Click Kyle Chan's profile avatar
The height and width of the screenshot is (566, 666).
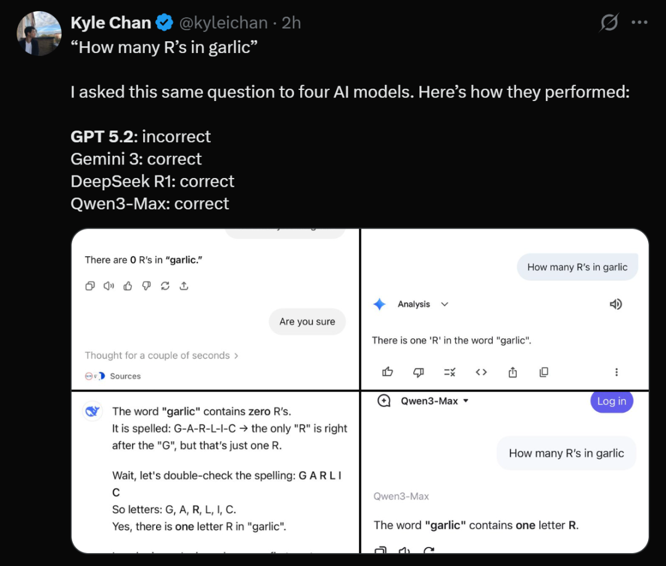[x=39, y=33]
